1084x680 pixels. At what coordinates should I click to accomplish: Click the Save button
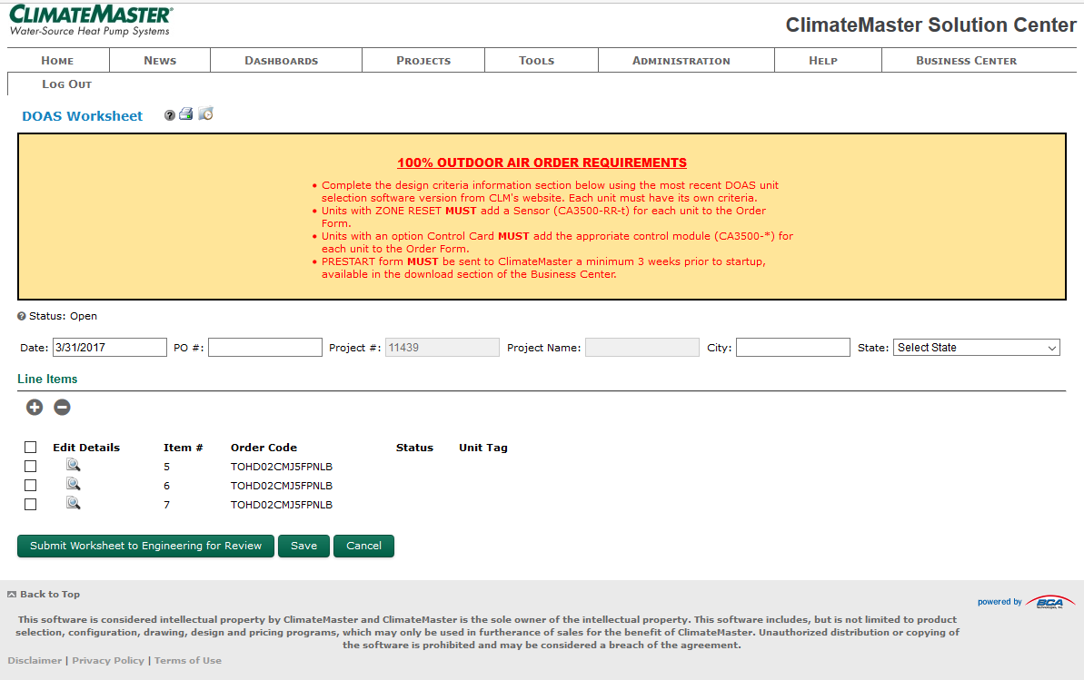click(304, 546)
